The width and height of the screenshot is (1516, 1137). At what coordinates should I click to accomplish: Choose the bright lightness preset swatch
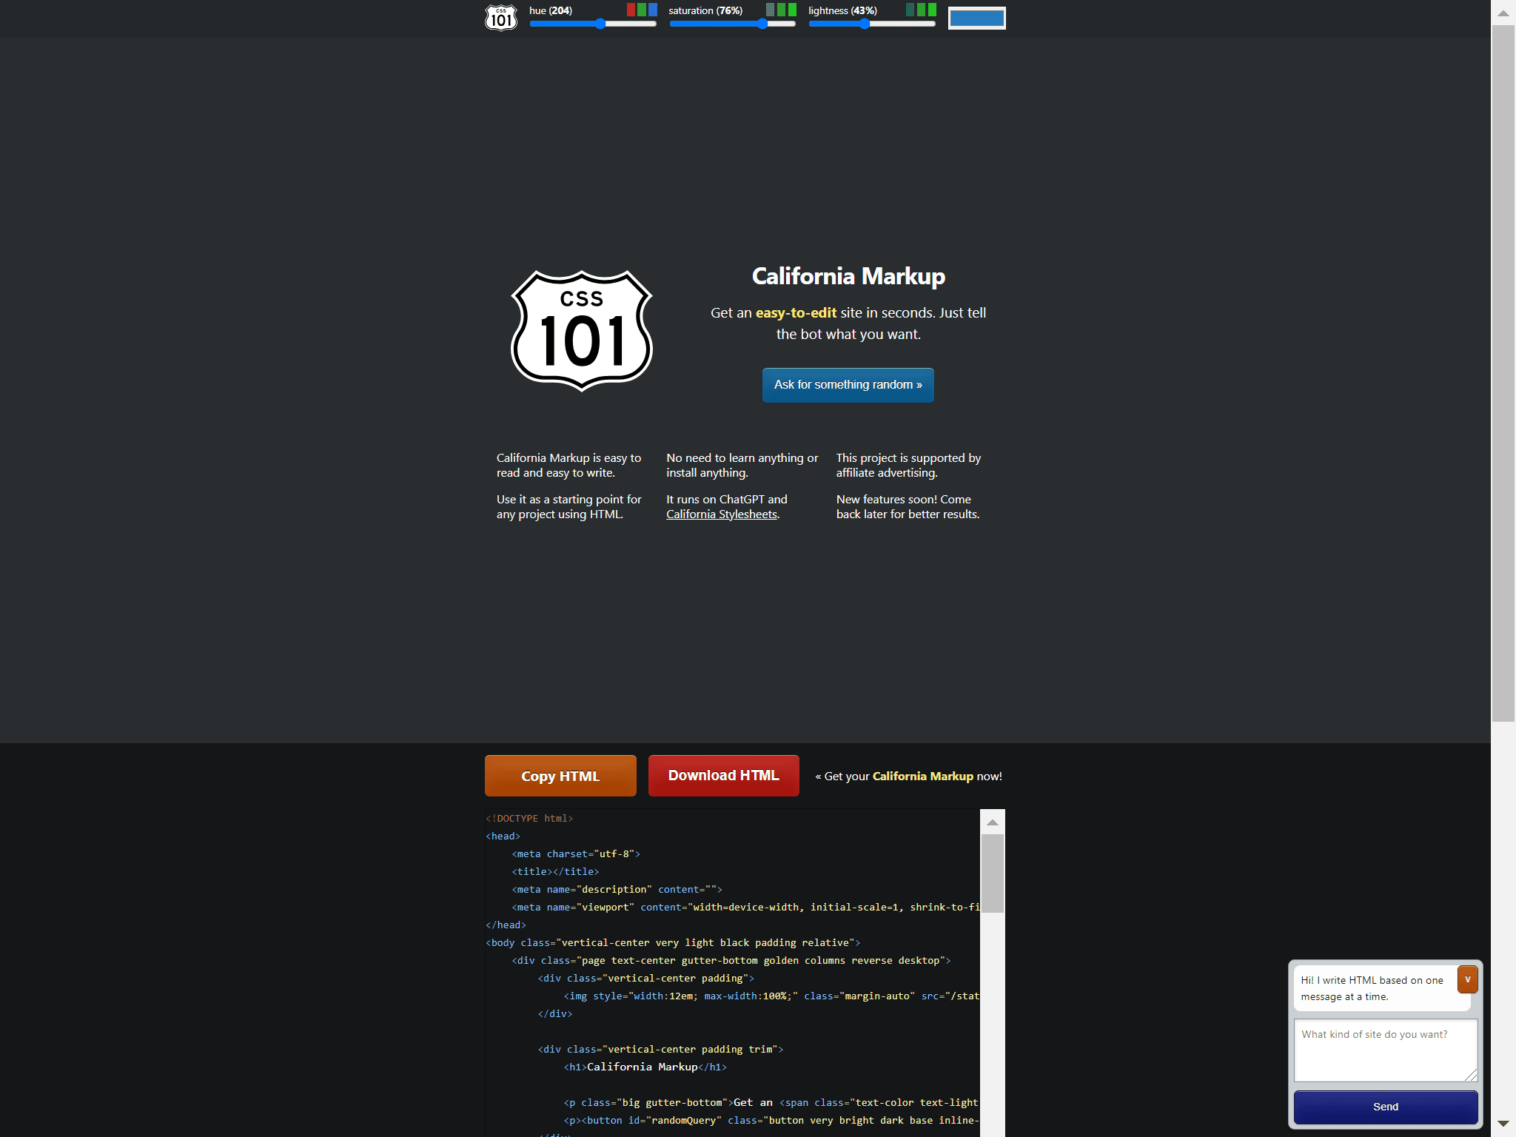click(x=932, y=10)
